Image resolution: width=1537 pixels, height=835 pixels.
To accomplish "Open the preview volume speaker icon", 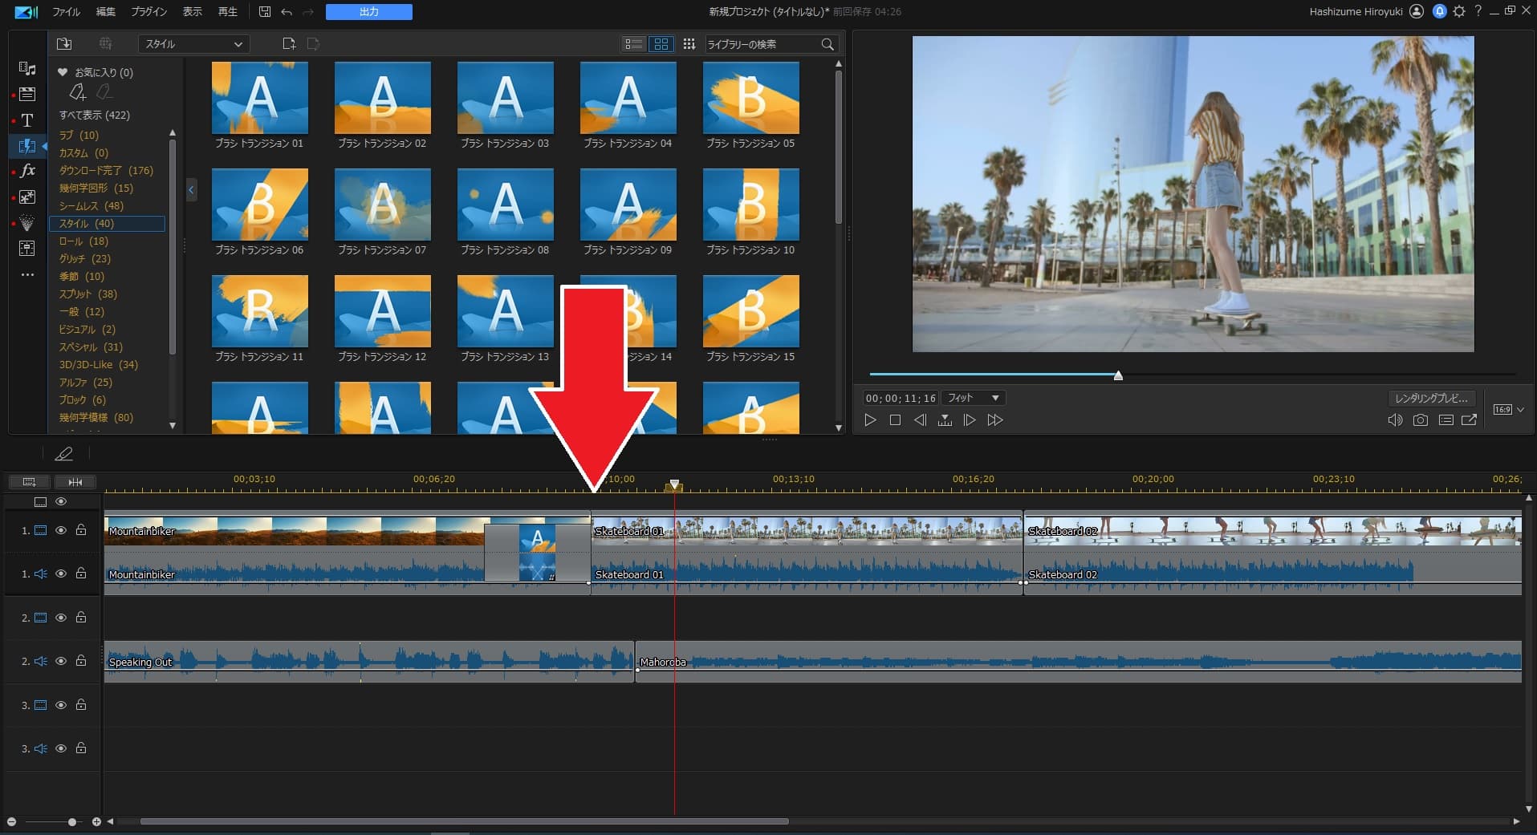I will coord(1395,420).
